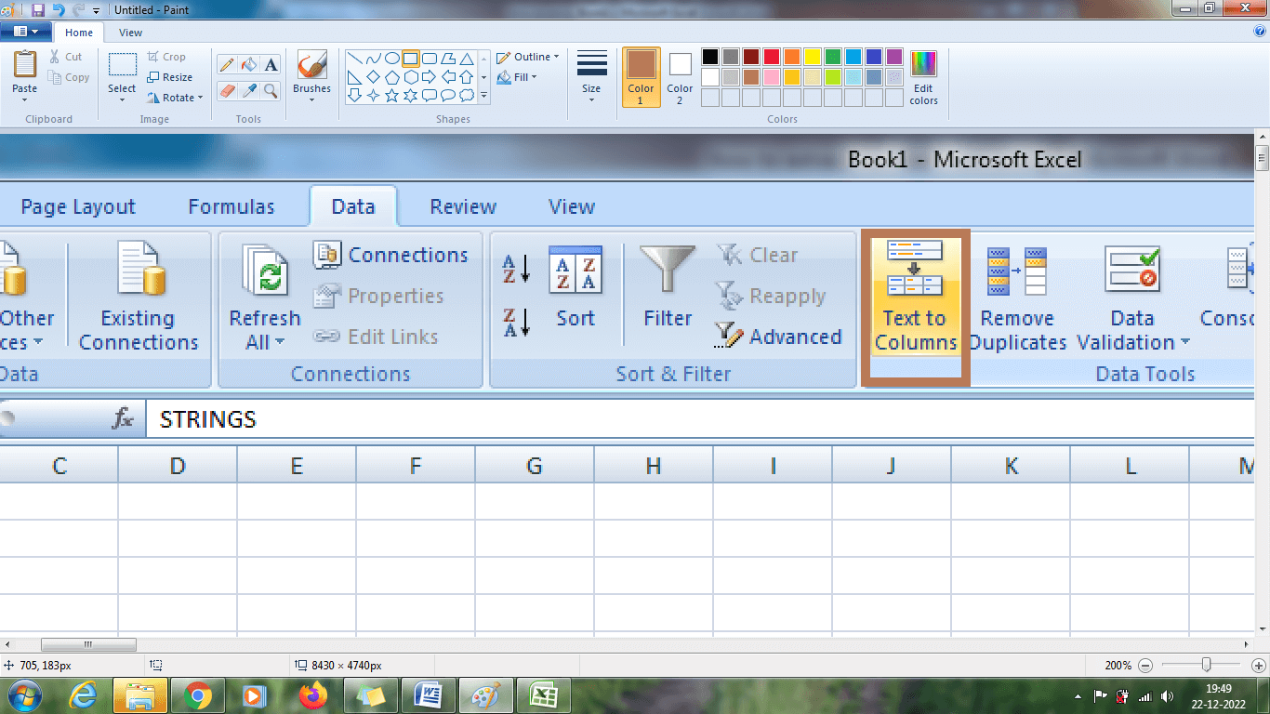1270x714 pixels.
Task: Click the horizontal scrollbar thumb
Action: pyautogui.click(x=88, y=644)
